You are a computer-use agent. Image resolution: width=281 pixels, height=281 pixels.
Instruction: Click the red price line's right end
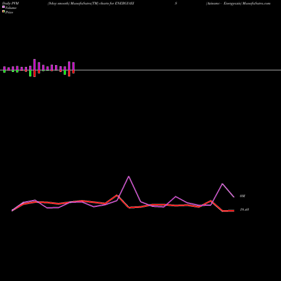(x=234, y=211)
